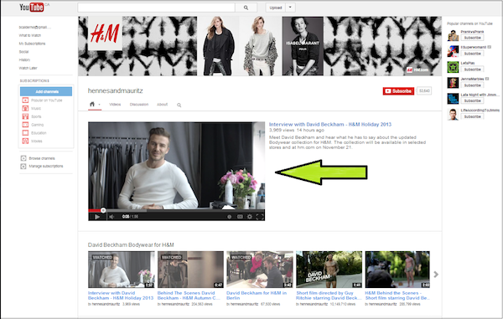Subscribe to LetsPlay
This screenshot has height=319, width=503.
[472, 69]
